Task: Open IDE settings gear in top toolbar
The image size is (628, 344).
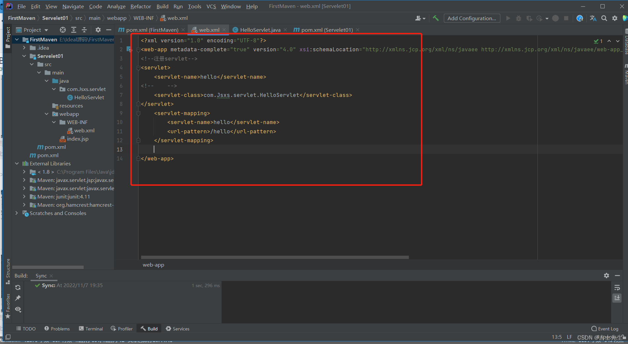Action: (x=614, y=18)
